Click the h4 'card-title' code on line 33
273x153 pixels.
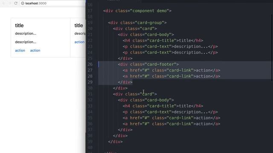point(163,106)
